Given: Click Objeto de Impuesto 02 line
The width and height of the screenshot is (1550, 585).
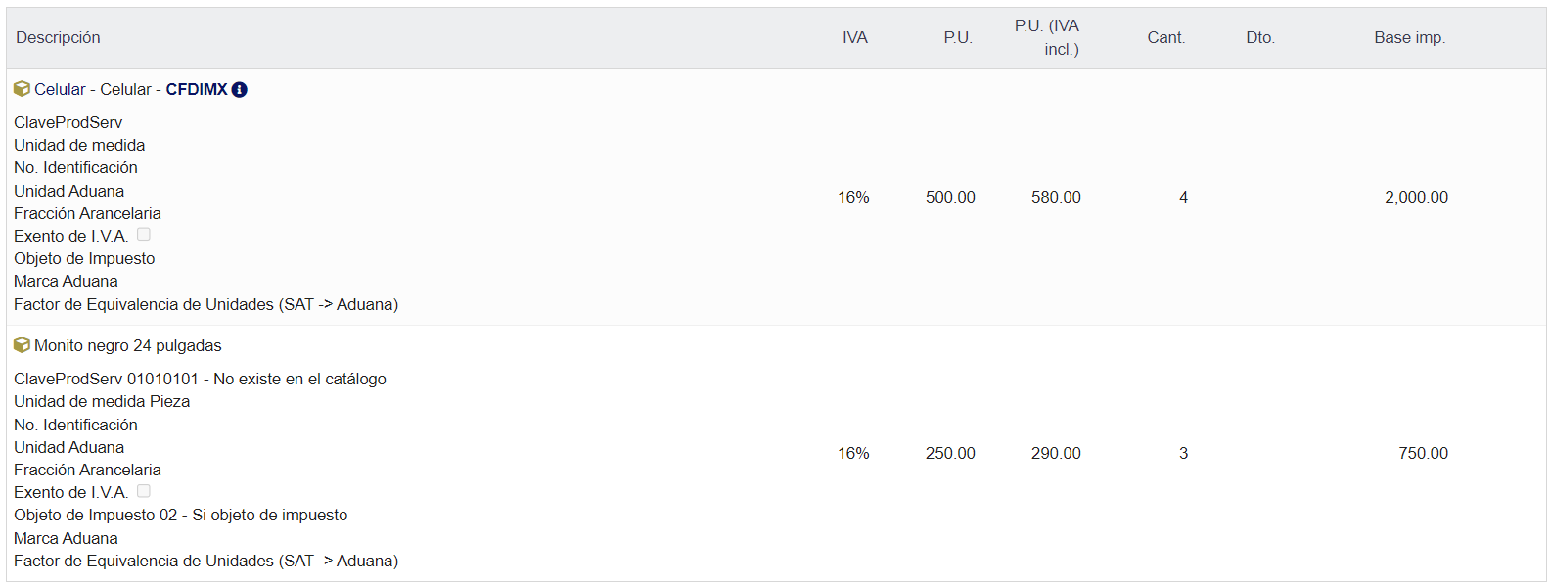Looking at the screenshot, I should (x=181, y=516).
